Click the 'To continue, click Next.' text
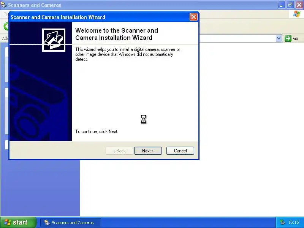This screenshot has width=304, height=228. [x=97, y=131]
